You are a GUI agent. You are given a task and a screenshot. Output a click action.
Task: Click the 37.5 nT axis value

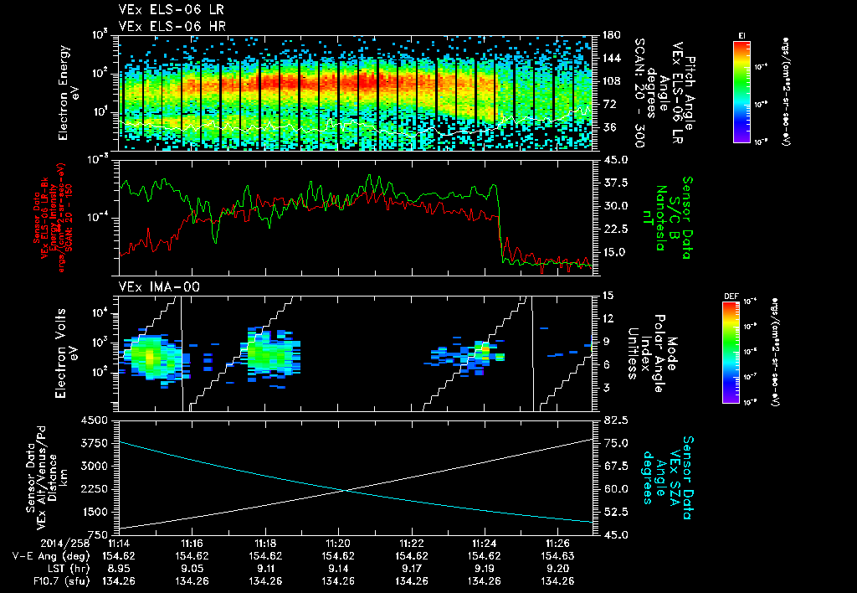coord(615,183)
